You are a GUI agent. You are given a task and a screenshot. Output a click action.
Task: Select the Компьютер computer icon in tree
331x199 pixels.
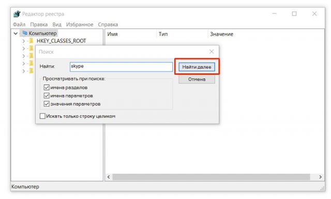coord(25,33)
